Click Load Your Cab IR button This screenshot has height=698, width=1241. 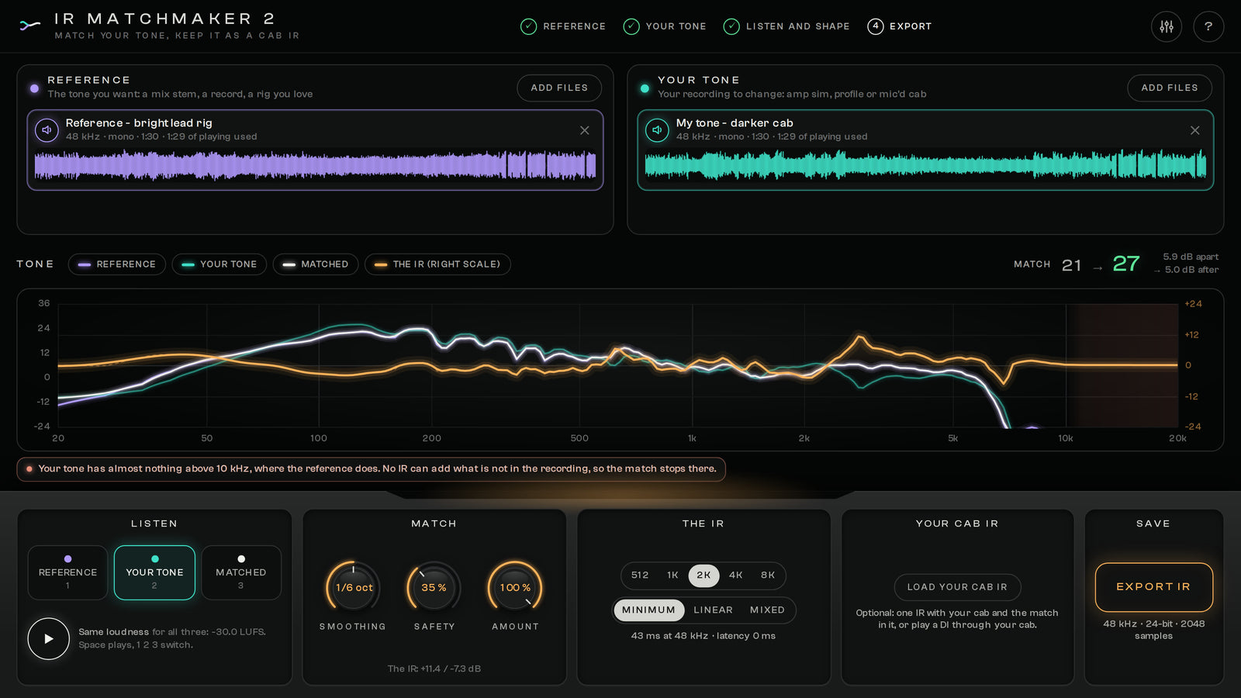pyautogui.click(x=957, y=587)
